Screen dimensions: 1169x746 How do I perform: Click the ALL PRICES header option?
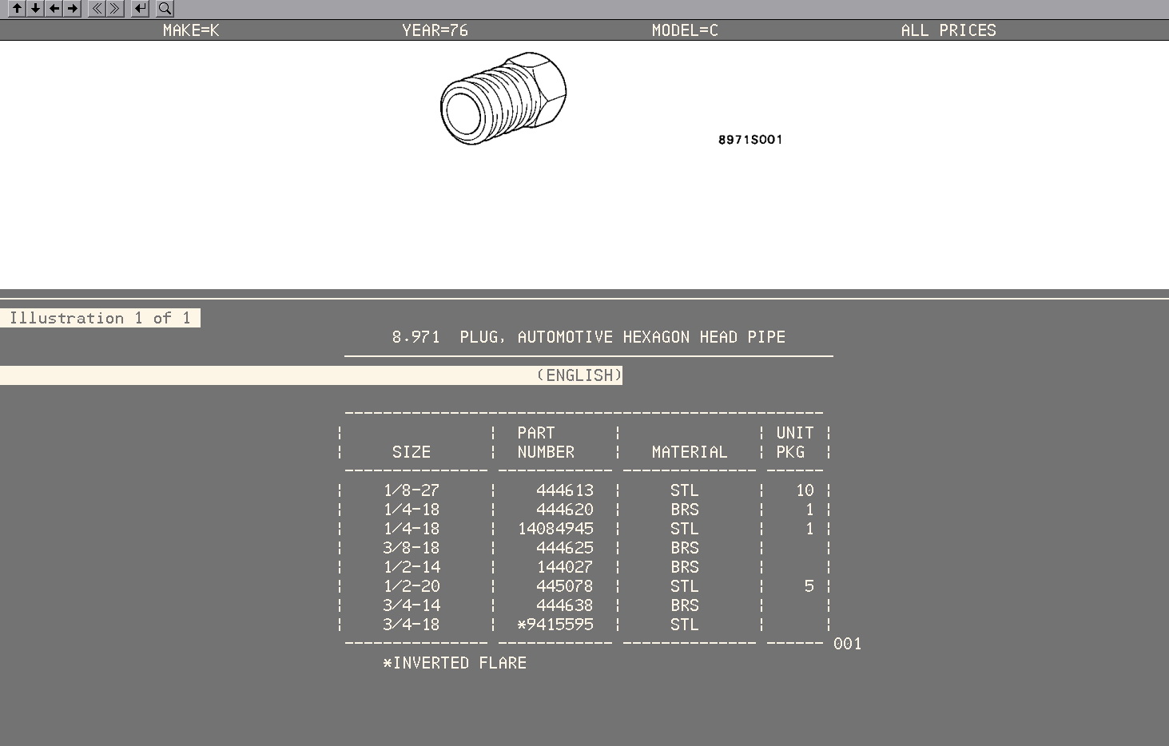tap(948, 30)
